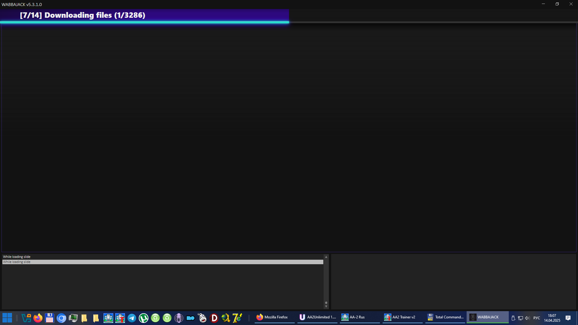The image size is (578, 325).
Task: Click the volume speaker tray icon
Action: tap(527, 318)
